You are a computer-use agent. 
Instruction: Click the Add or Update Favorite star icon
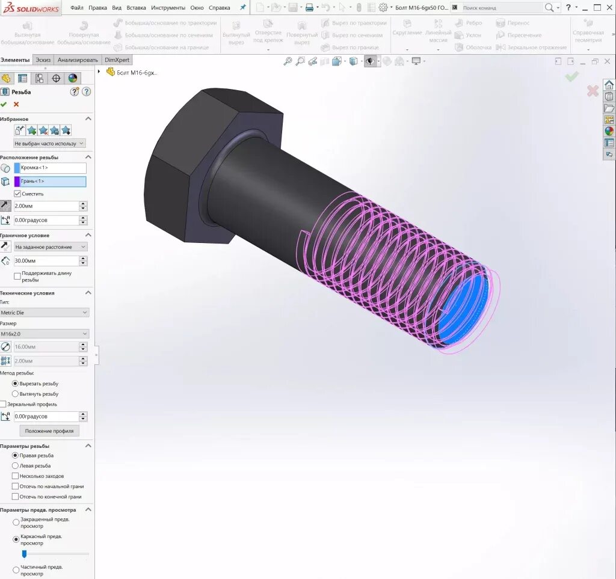31,130
